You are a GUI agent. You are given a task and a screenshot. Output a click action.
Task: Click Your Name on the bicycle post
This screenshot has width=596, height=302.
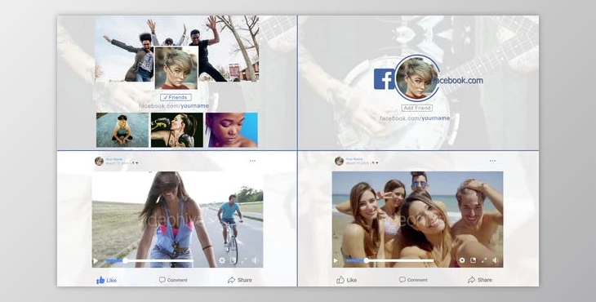(114, 159)
